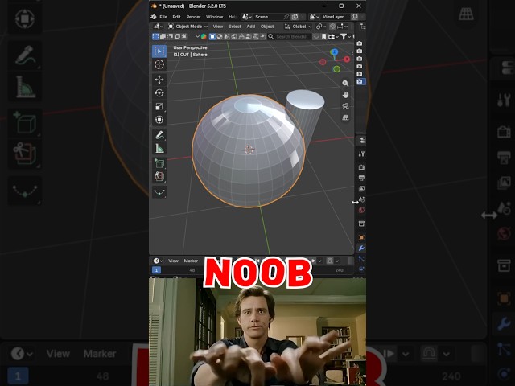Open the Object Mode dropdown
Screen dimensions: 515x386
[187, 27]
